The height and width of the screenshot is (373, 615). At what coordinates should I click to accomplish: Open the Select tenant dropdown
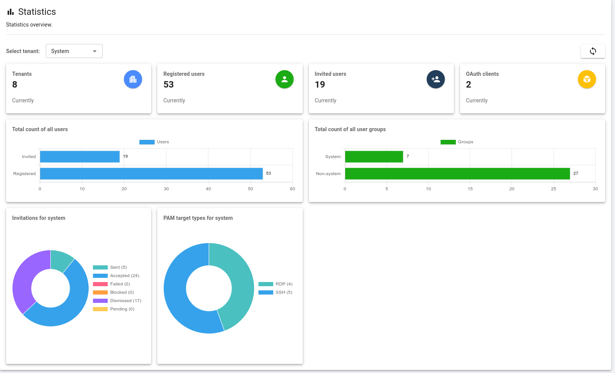[74, 51]
